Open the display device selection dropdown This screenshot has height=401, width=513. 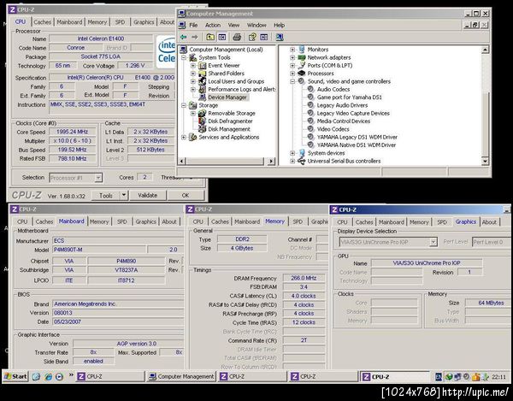click(433, 242)
